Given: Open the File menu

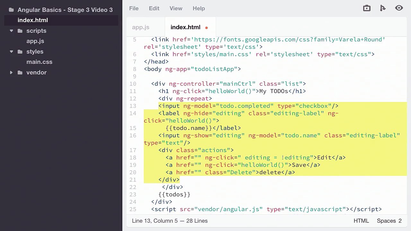Looking at the screenshot, I should (x=134, y=8).
